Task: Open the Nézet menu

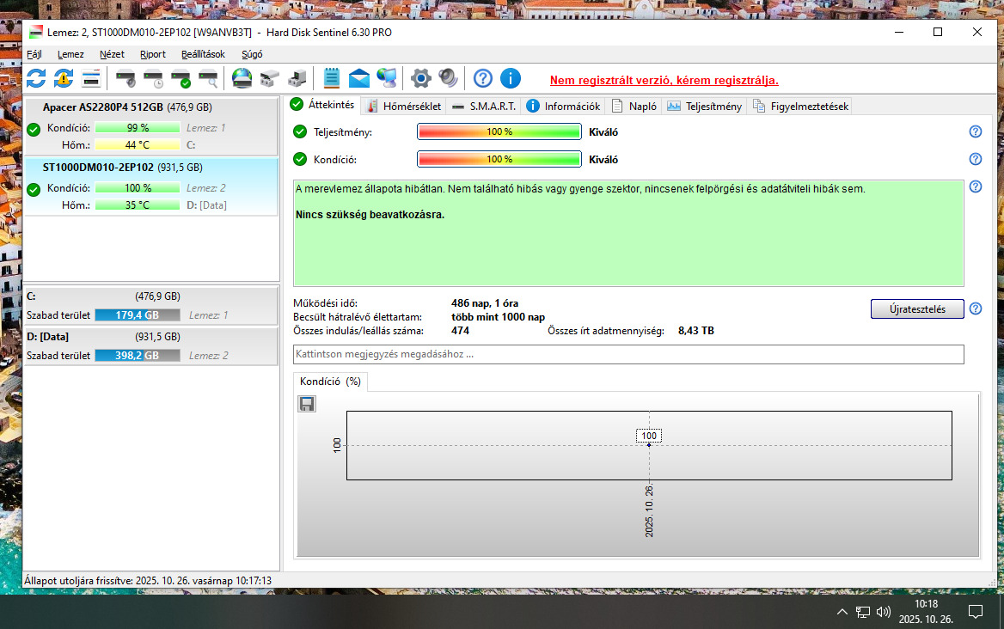Action: 112,54
